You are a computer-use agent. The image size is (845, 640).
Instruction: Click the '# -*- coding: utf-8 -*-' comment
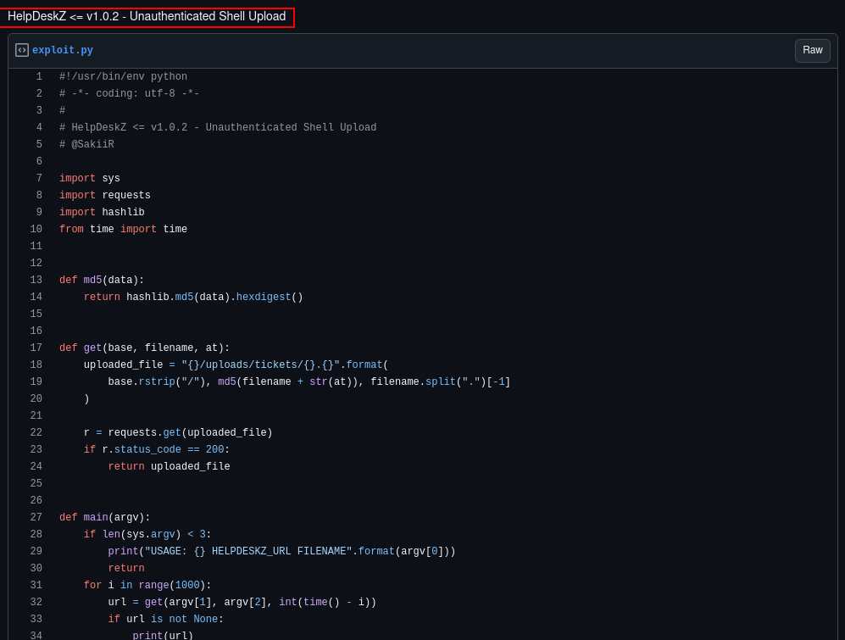coord(130,93)
